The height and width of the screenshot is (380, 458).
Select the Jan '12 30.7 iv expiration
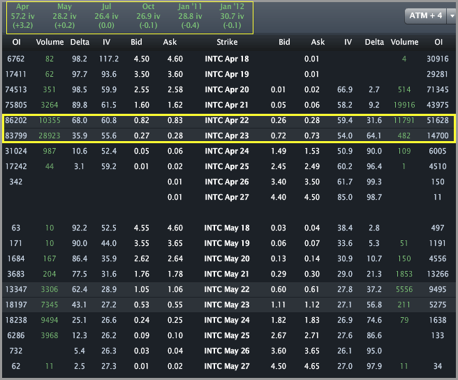[x=232, y=16]
